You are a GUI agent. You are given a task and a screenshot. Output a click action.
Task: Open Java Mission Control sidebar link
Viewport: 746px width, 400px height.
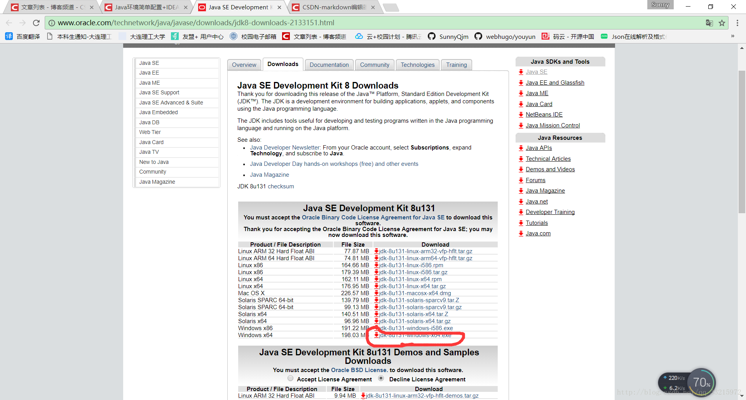point(553,125)
